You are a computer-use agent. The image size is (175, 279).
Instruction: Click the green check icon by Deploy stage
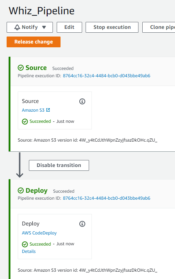(x=21, y=191)
